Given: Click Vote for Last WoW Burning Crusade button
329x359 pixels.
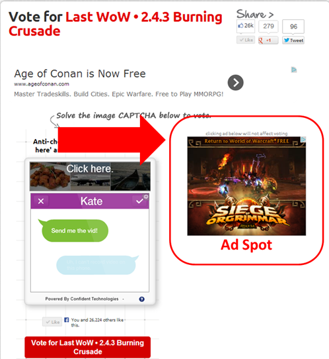Looking at the screenshot, I should click(88, 347).
